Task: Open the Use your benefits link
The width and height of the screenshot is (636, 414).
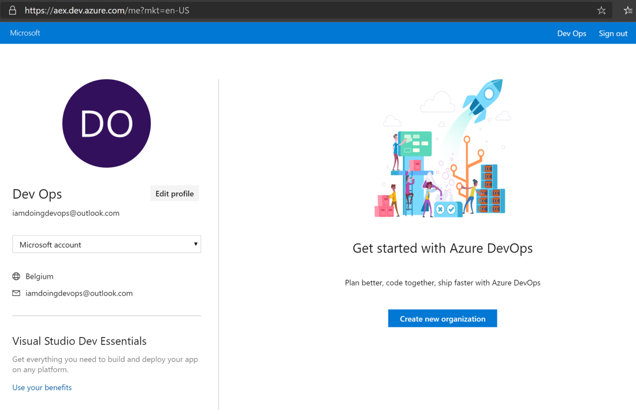Action: click(x=42, y=387)
